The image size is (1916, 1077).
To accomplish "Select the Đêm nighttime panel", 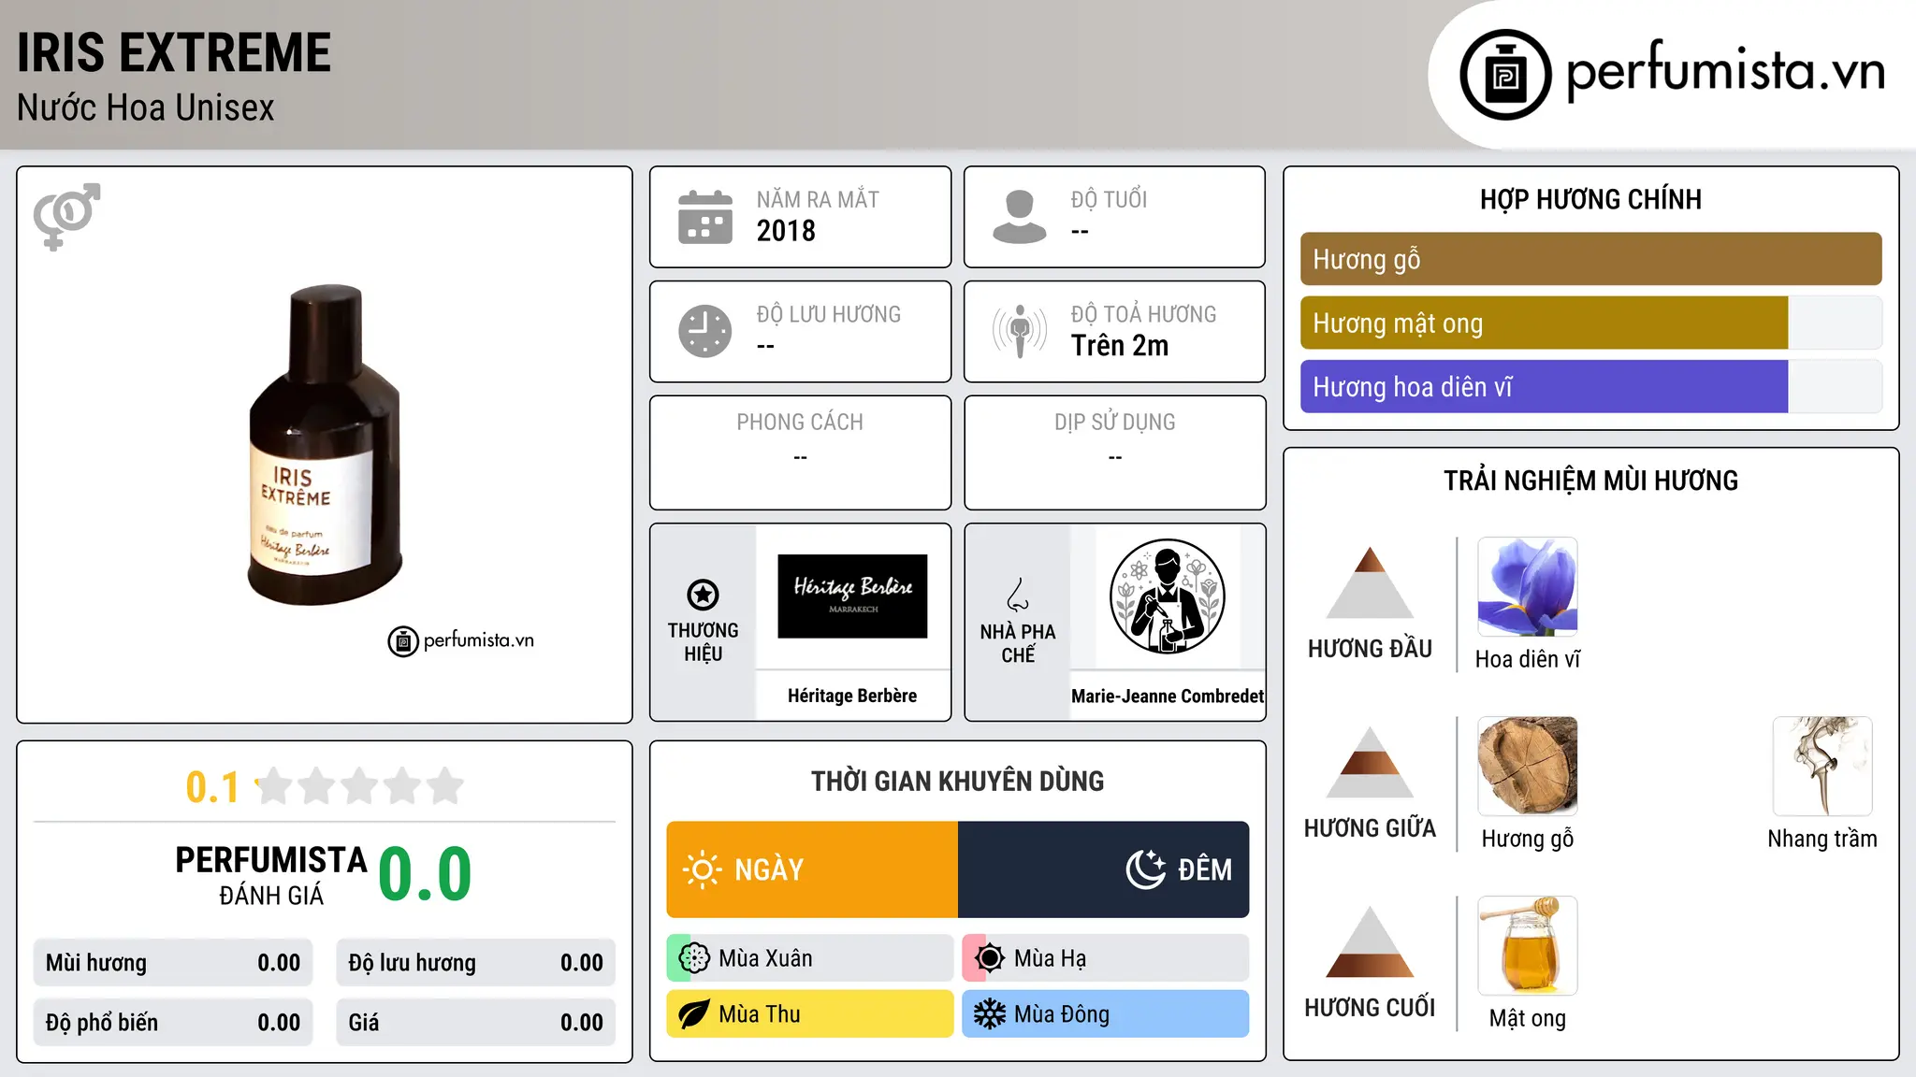I will [1104, 869].
